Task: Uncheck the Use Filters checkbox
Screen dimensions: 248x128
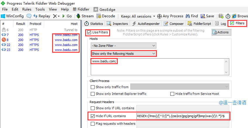Action: click(x=89, y=32)
